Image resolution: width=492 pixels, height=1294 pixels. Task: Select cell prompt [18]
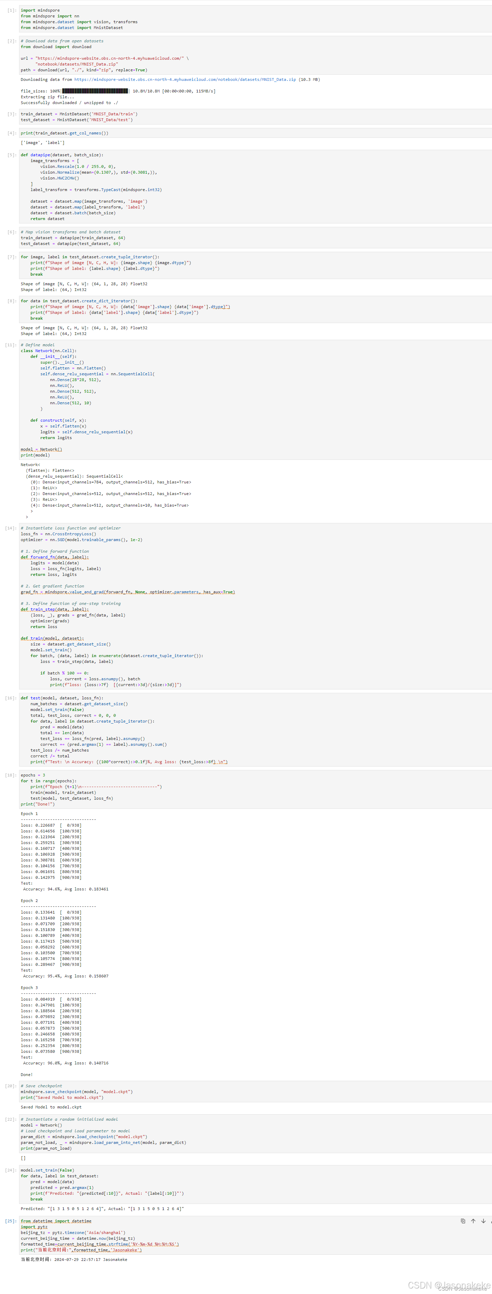coord(11,775)
